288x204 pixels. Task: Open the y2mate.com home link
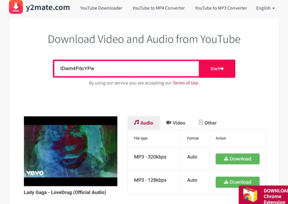click(48, 8)
